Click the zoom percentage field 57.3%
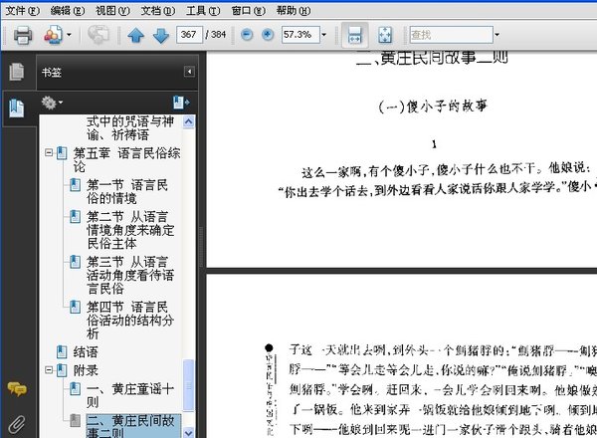The image size is (597, 438). [300, 35]
